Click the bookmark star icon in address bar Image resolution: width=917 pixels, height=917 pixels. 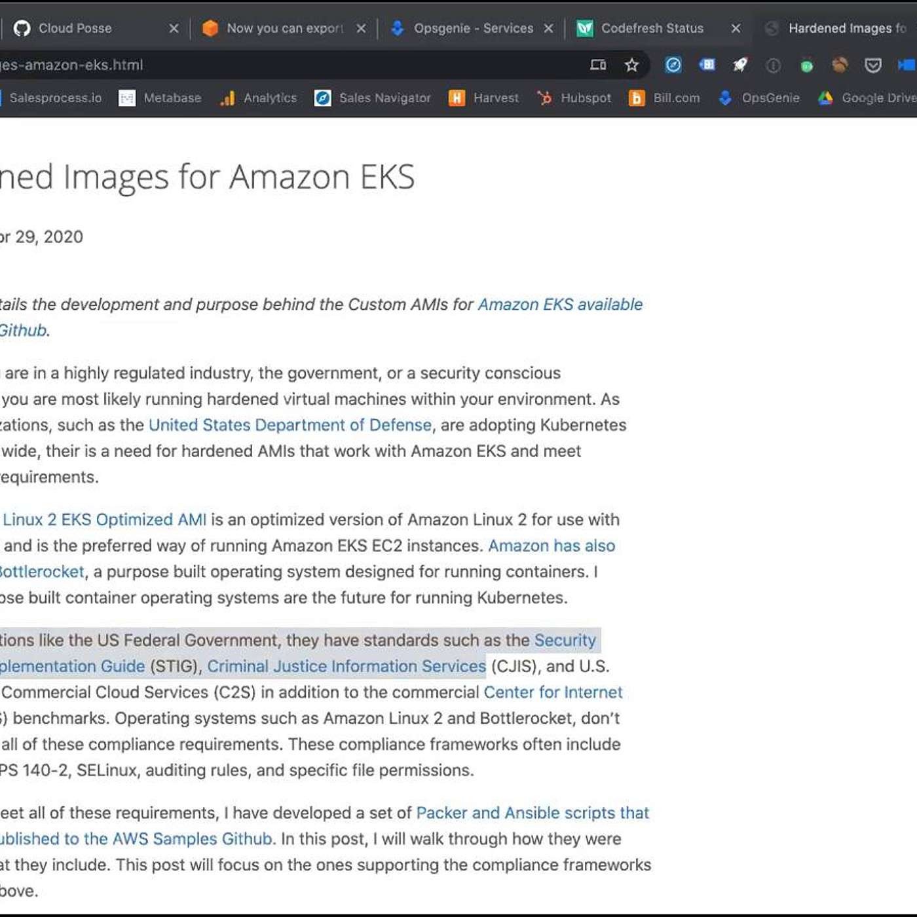tap(631, 65)
